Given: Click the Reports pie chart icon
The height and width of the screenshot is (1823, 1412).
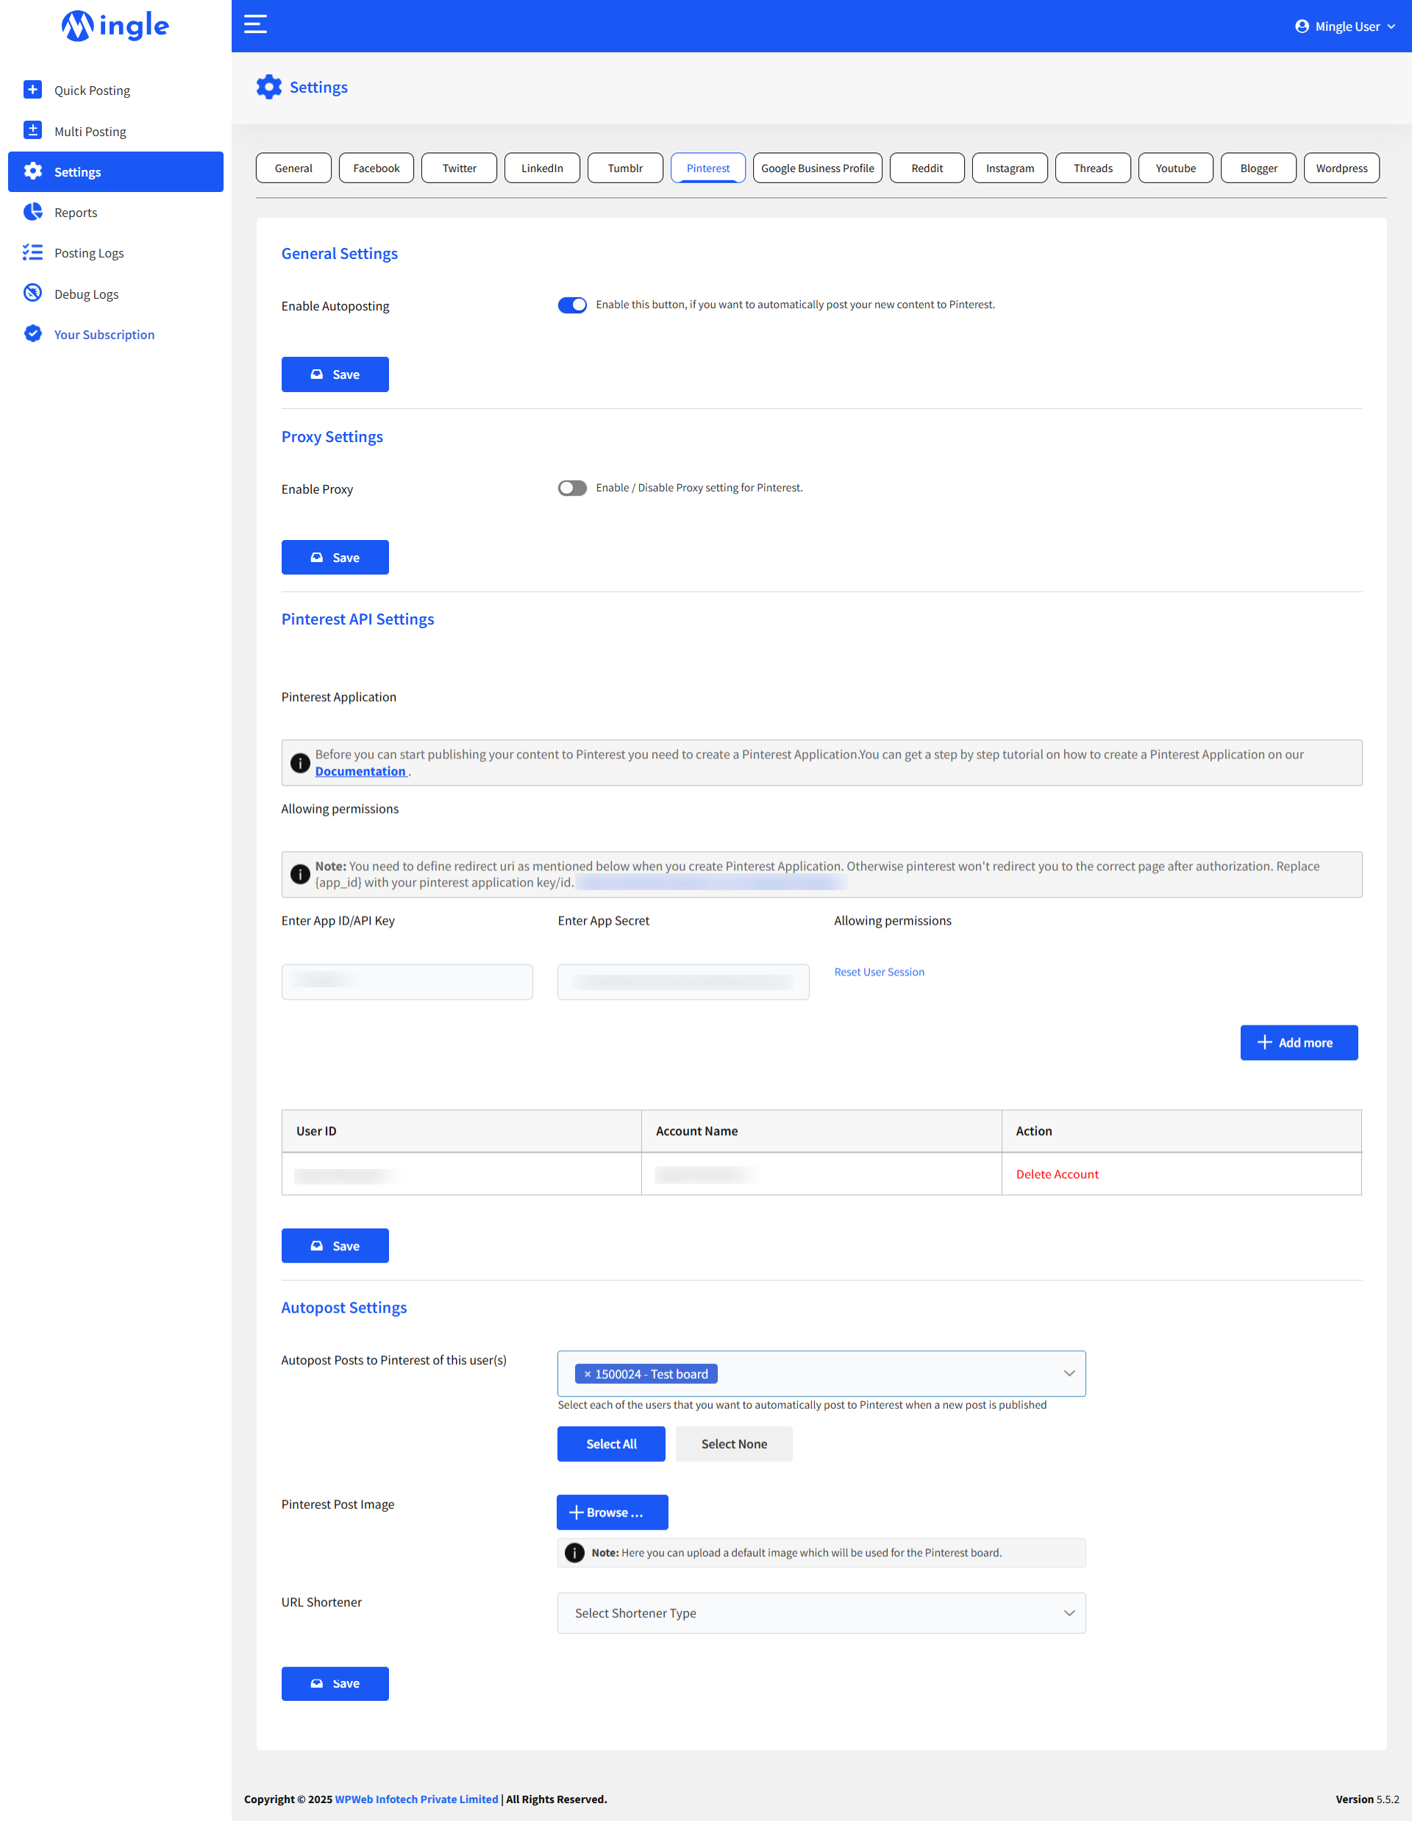Looking at the screenshot, I should (32, 212).
